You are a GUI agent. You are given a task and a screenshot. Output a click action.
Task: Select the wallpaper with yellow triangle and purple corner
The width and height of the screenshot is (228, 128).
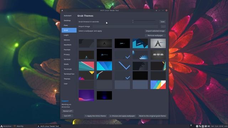point(86,75)
